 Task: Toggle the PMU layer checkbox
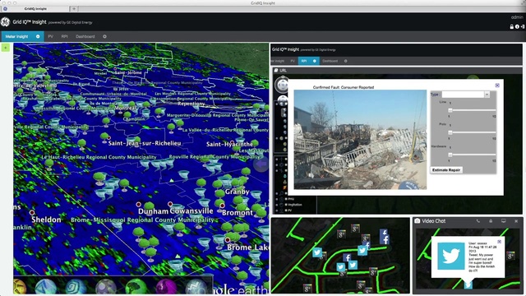(x=286, y=199)
